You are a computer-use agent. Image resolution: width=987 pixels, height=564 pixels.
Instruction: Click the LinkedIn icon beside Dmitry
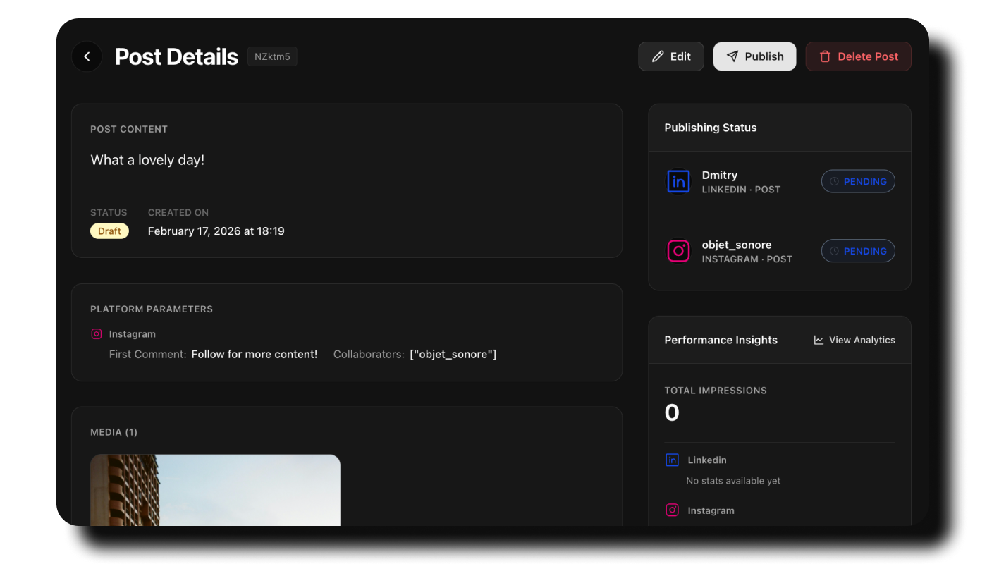[x=678, y=181]
